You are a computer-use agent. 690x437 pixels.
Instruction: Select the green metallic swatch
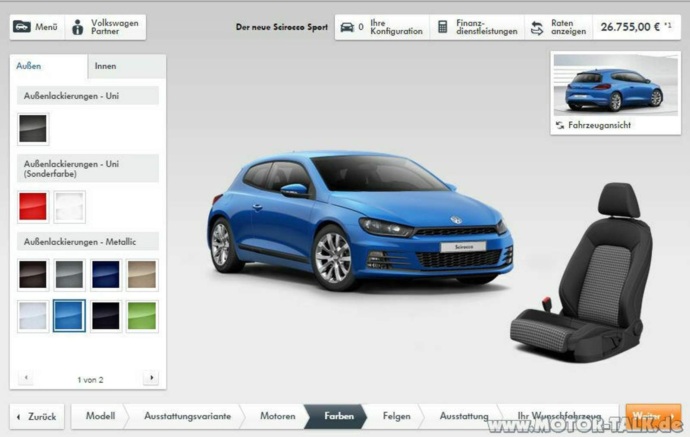click(x=142, y=316)
